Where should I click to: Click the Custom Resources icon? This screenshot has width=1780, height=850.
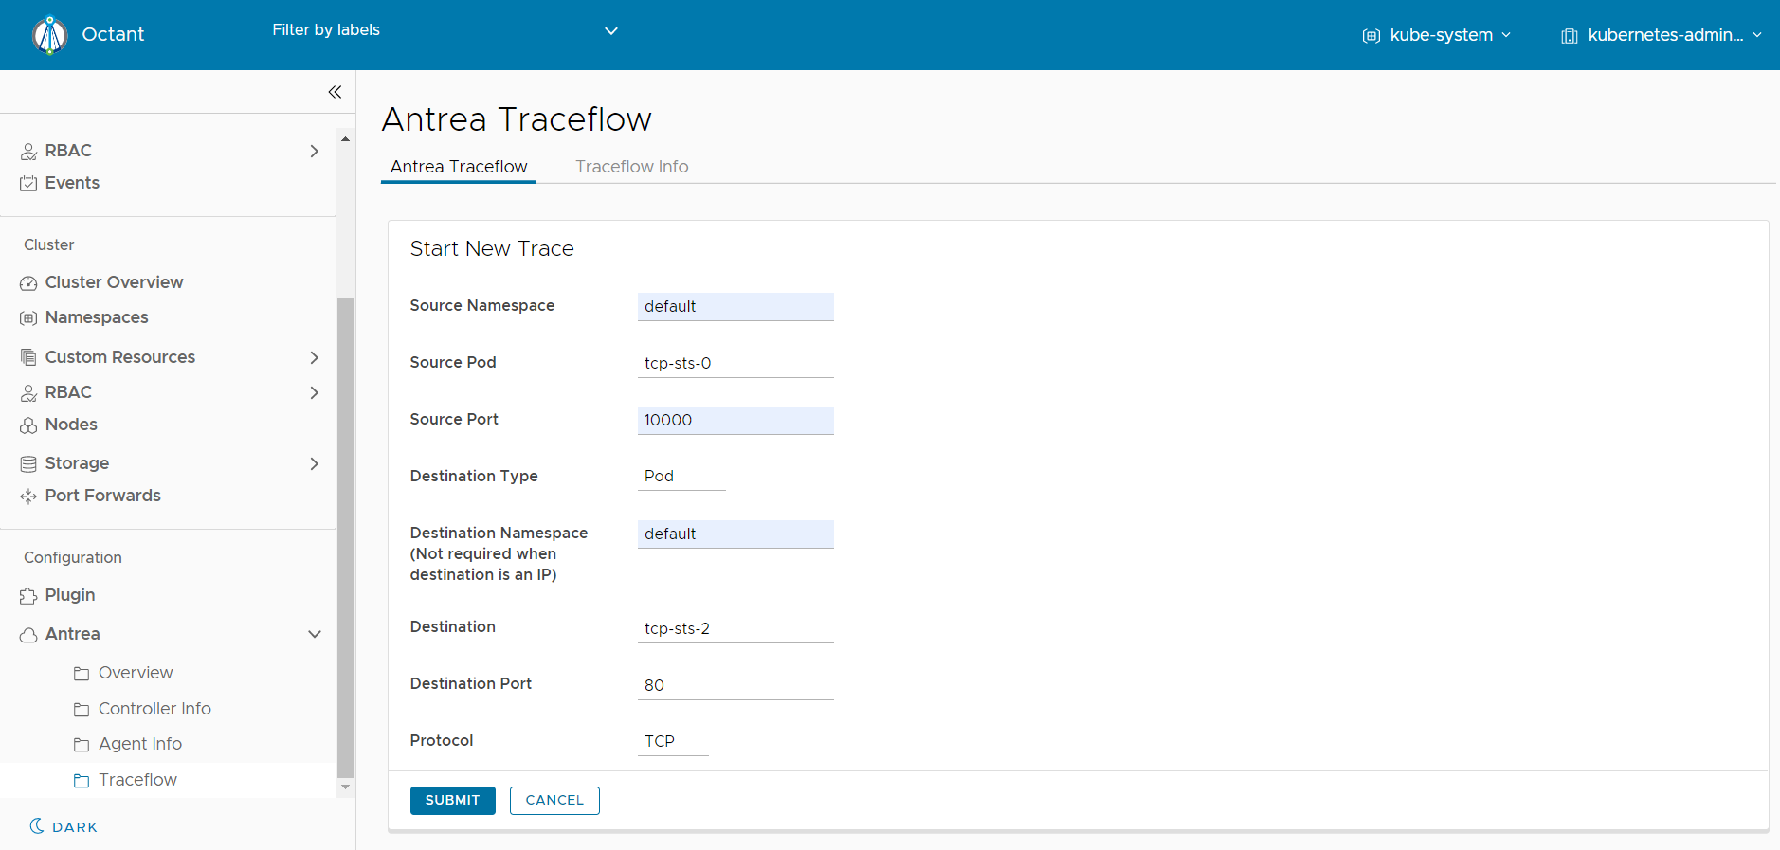28,357
